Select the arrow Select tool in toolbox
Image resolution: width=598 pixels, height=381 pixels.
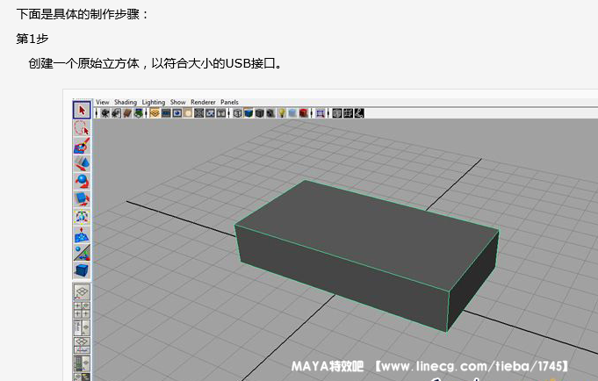click(x=81, y=111)
